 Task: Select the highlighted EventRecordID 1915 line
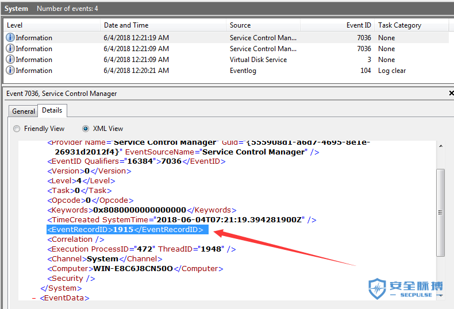coord(125,230)
